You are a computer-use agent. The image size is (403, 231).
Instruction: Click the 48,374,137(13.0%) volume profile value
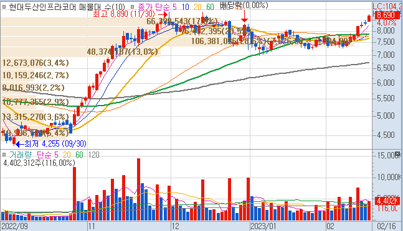tap(122, 52)
